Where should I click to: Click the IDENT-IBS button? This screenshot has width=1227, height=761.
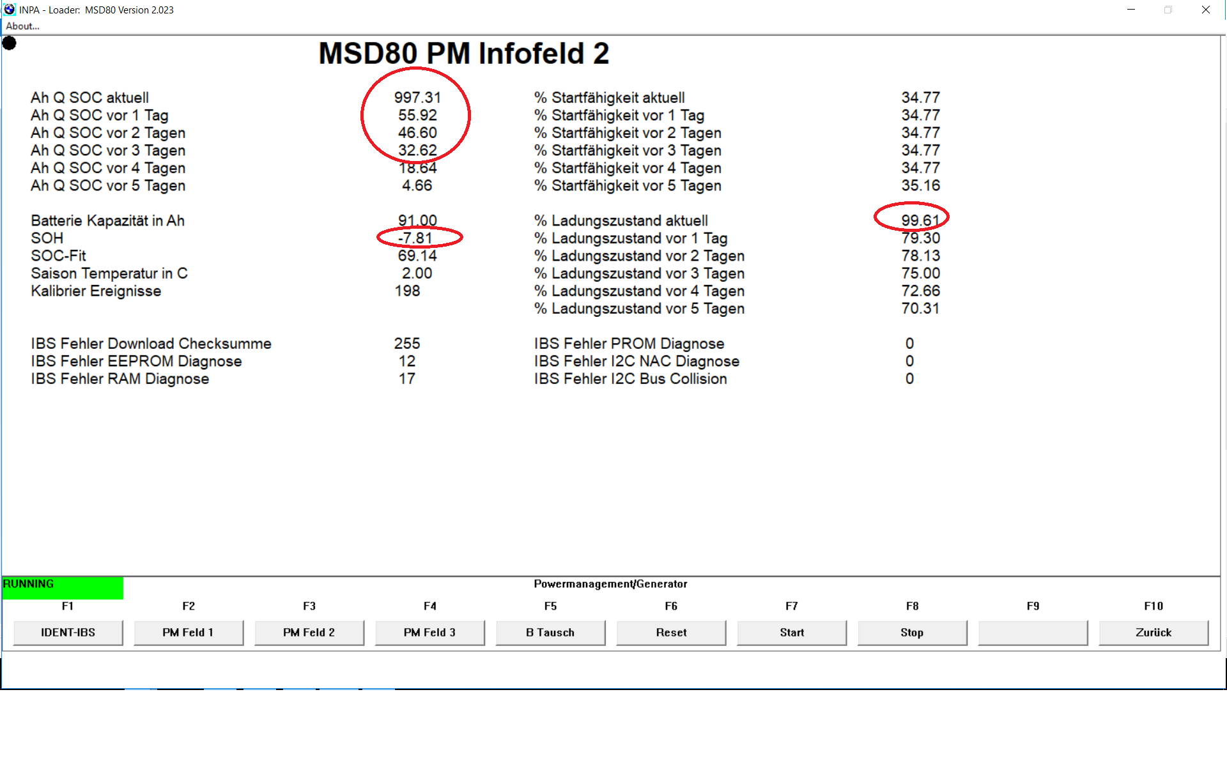pos(68,632)
